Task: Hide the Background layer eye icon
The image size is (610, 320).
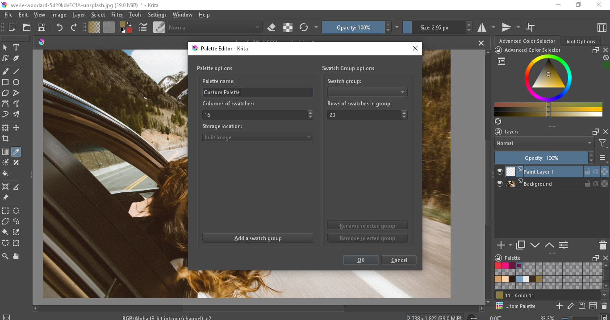Action: [x=500, y=183]
